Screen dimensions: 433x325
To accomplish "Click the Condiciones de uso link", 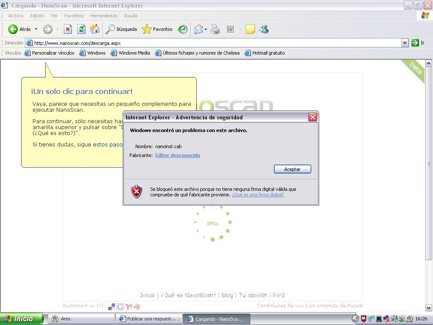I will pyautogui.click(x=280, y=306).
